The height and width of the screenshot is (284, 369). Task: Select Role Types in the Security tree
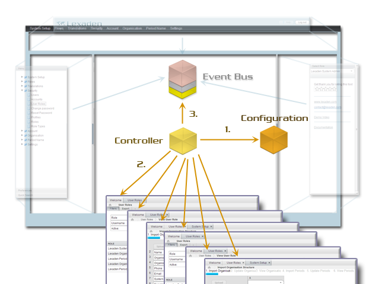click(38, 126)
